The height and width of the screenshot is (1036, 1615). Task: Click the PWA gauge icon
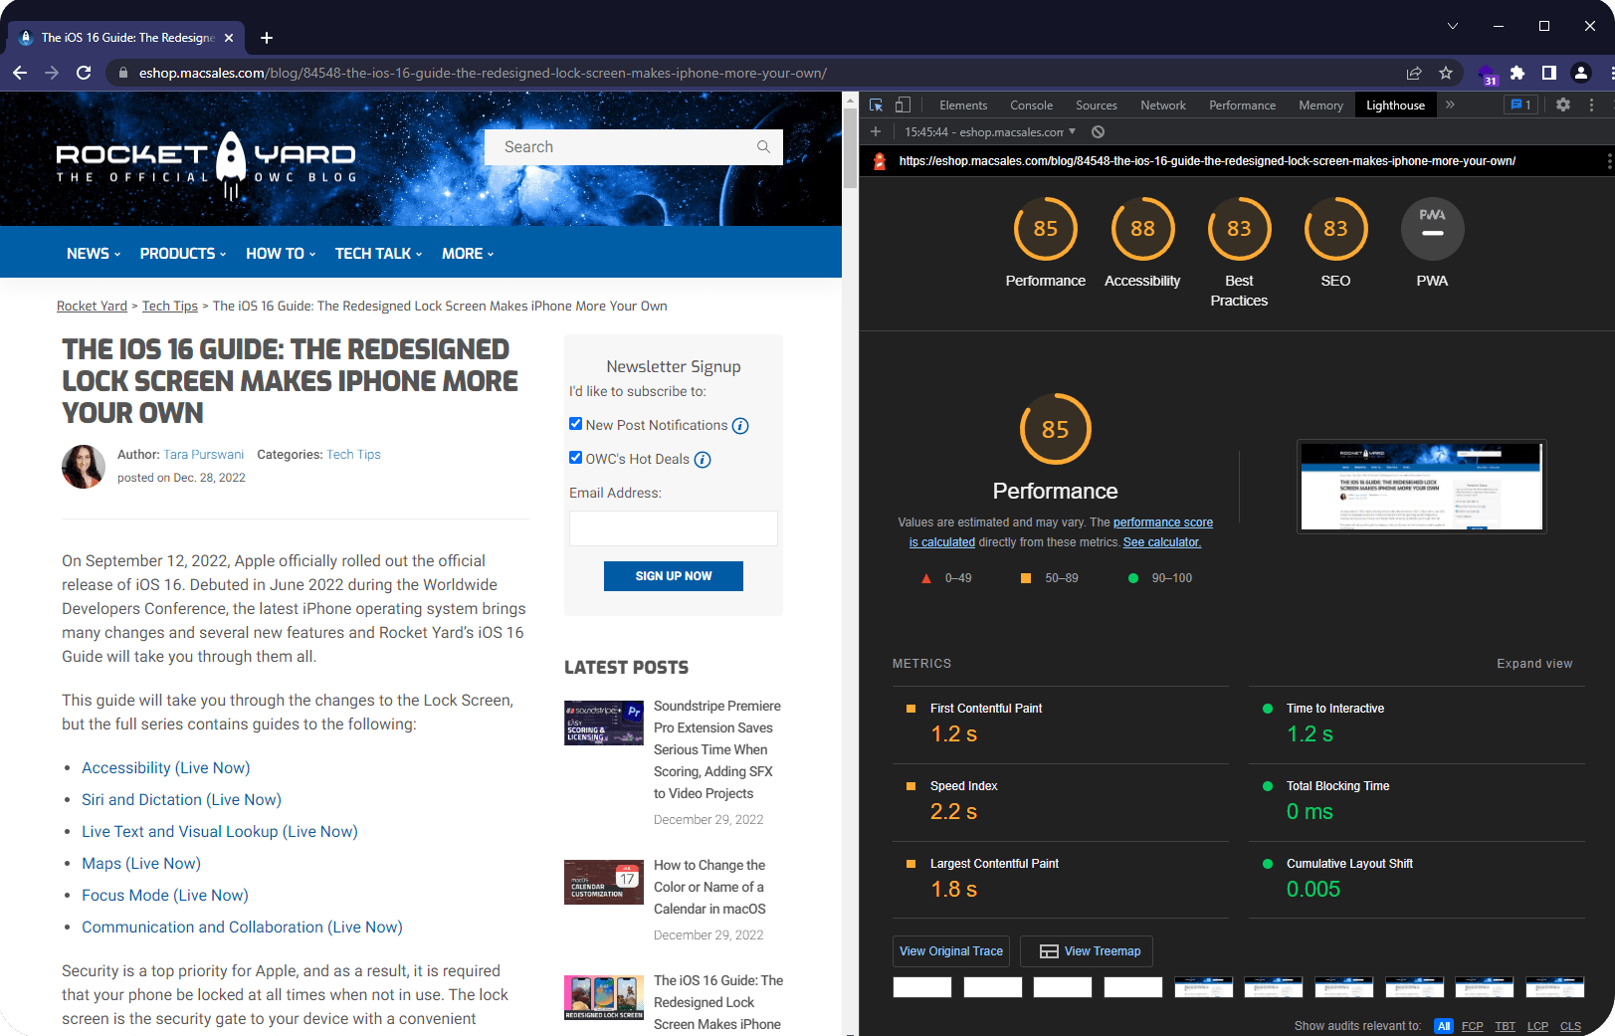pos(1432,229)
